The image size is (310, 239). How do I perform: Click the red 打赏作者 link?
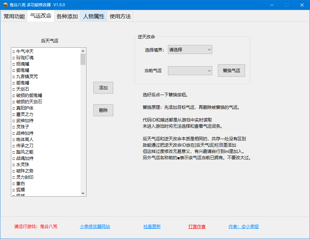pyautogui.click(x=197, y=227)
